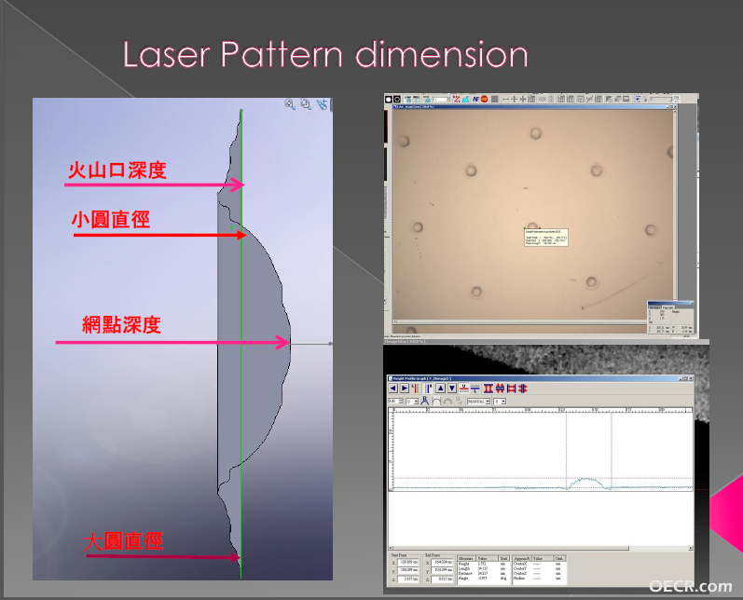Click the horizontal scrollbar below profile graph
This screenshot has width=743, height=600.
pyautogui.click(x=540, y=549)
